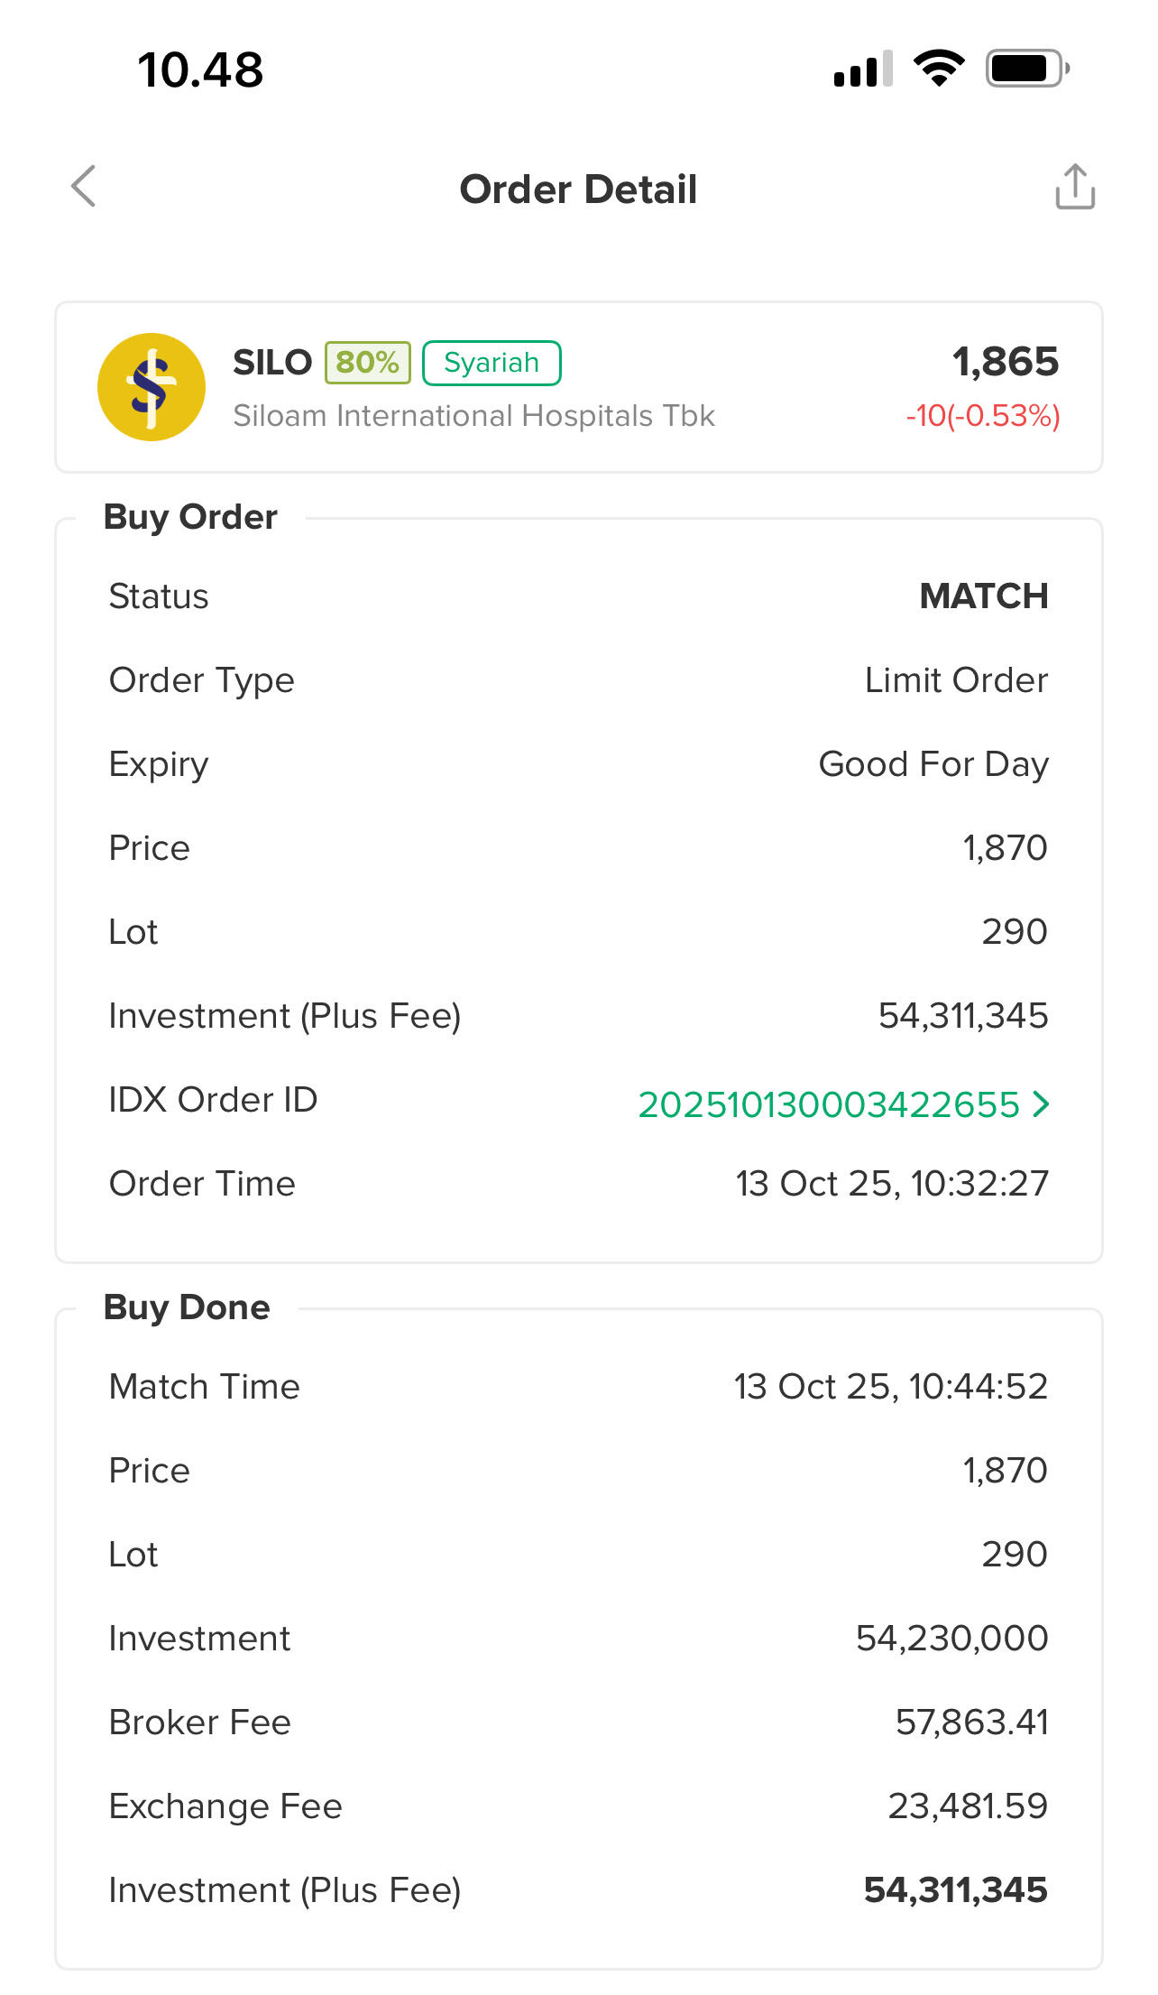Tap the SILO company logo
This screenshot has height=1995, width=1158.
[x=152, y=387]
